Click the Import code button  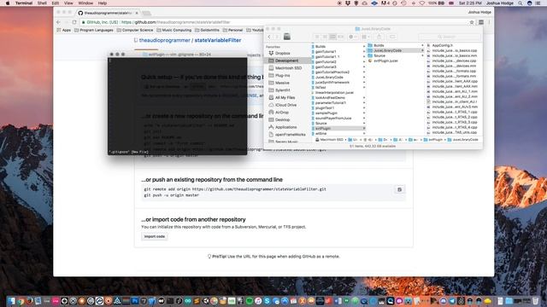(154, 236)
